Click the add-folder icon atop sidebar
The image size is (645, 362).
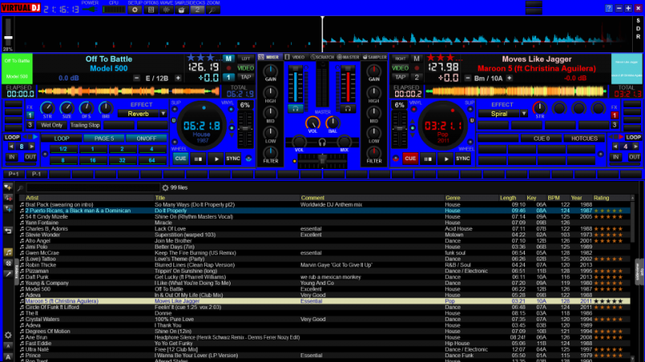(8, 187)
